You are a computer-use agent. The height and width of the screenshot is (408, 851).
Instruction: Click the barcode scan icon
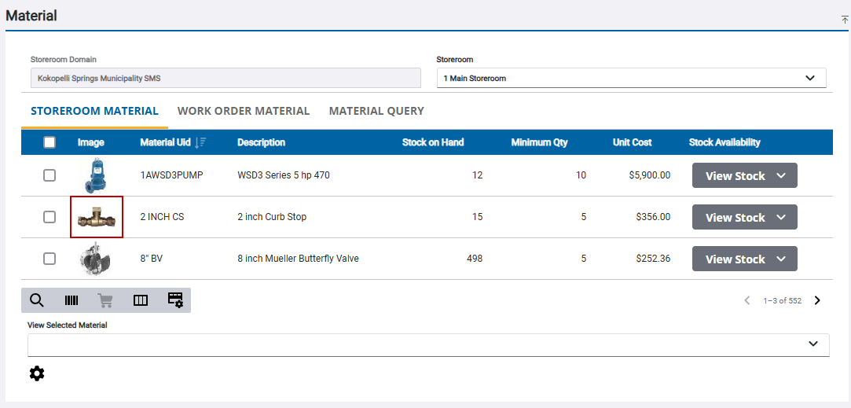pyautogui.click(x=72, y=300)
